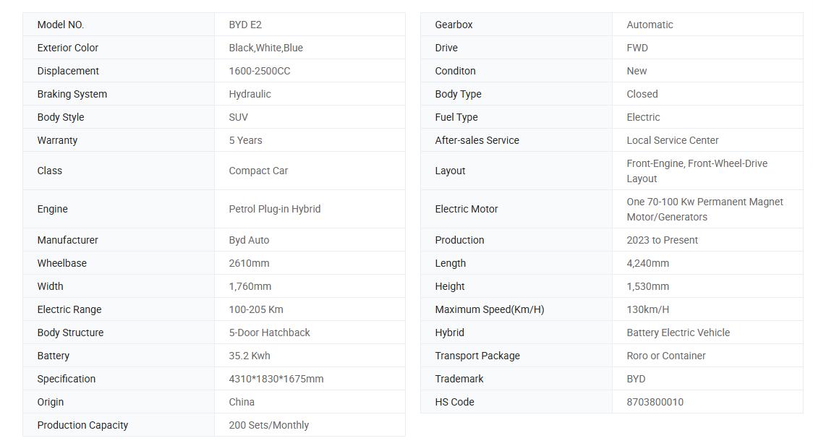Select the 4310*1830*1675mm specification value
This screenshot has height=446, width=813.
(x=276, y=379)
